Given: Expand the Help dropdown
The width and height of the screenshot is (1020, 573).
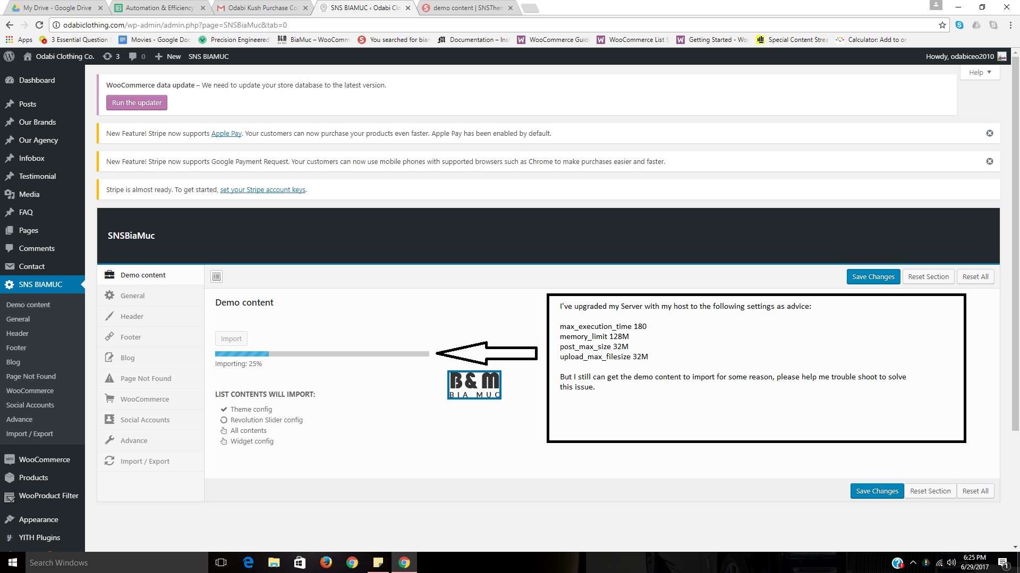Looking at the screenshot, I should [x=980, y=72].
